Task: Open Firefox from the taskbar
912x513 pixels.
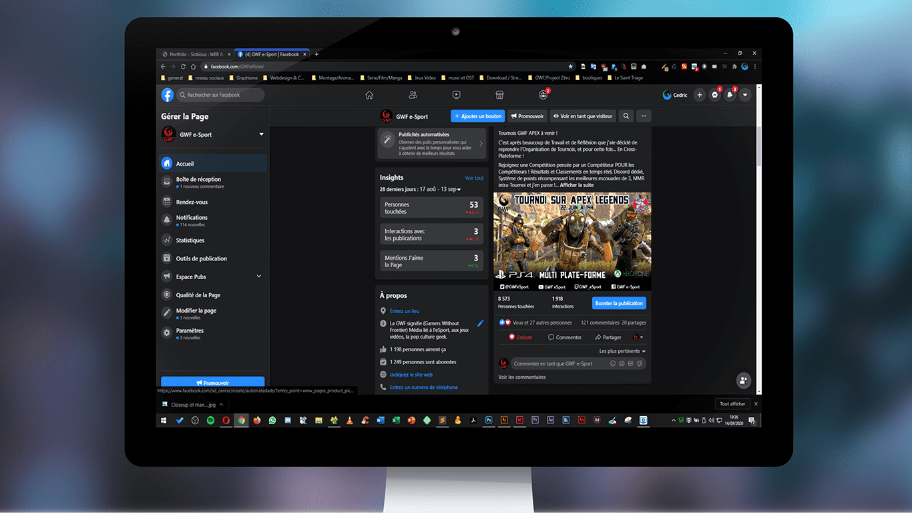Action: (256, 420)
